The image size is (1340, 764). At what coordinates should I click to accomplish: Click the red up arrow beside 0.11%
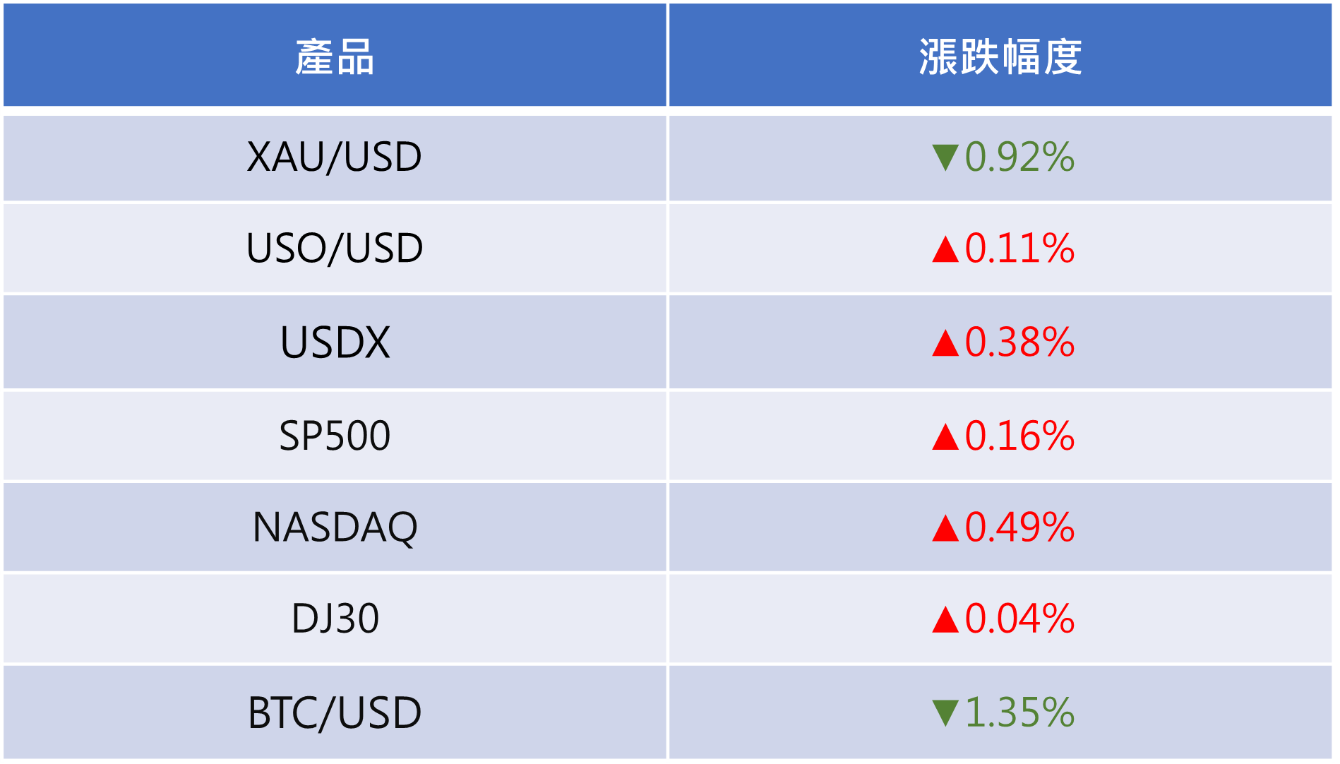945,249
